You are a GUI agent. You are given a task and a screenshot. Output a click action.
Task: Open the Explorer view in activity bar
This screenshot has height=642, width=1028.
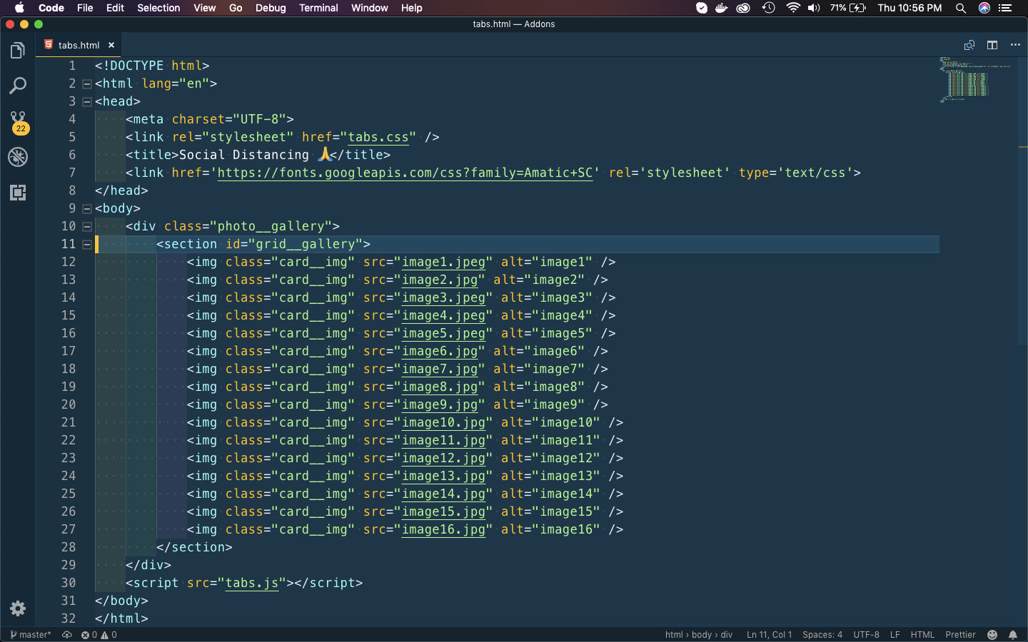[18, 51]
